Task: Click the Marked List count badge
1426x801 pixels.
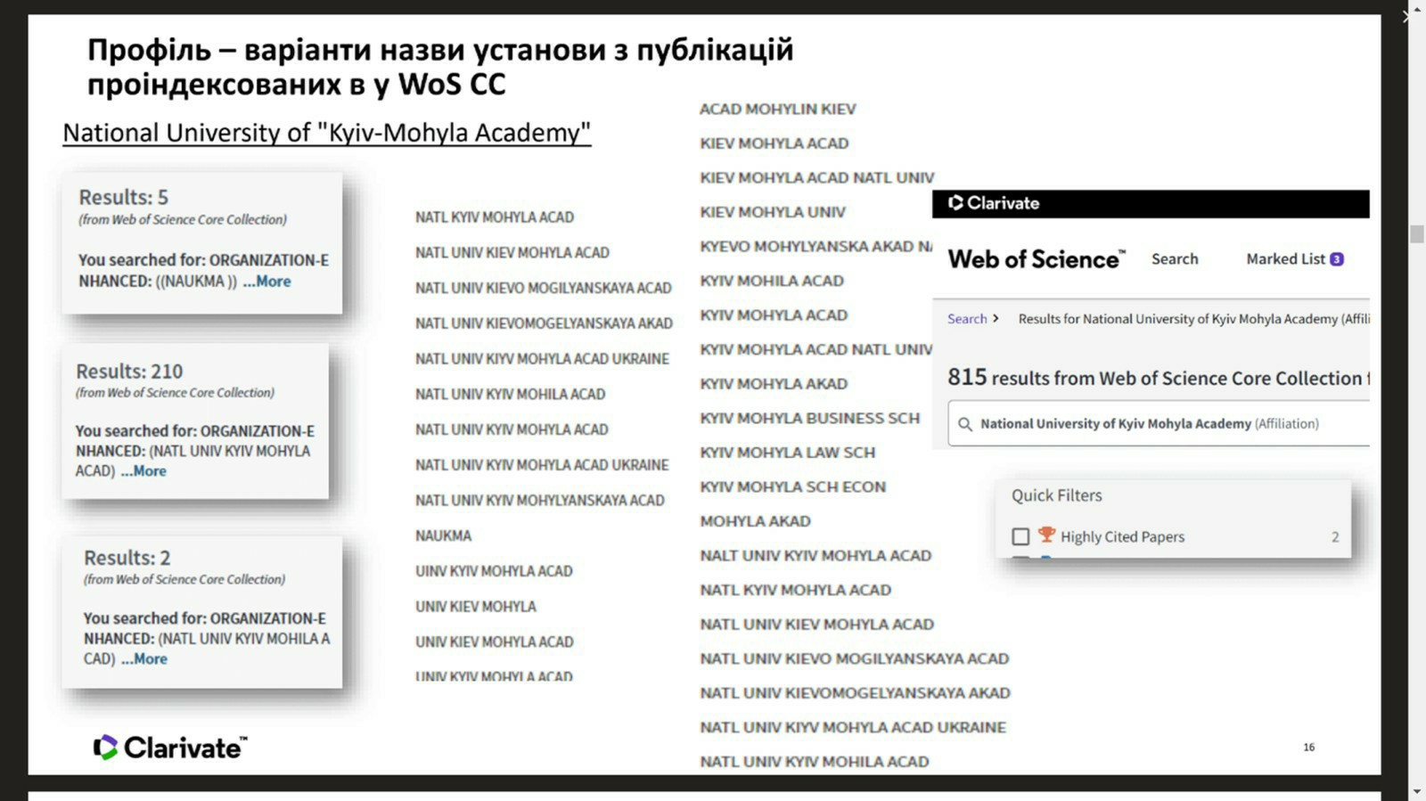Action: click(x=1336, y=259)
